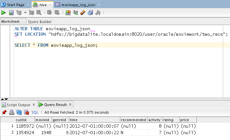Select time cell 2012-07-01:00:00:22
The width and height of the screenshot is (230, 140).
click(95, 133)
